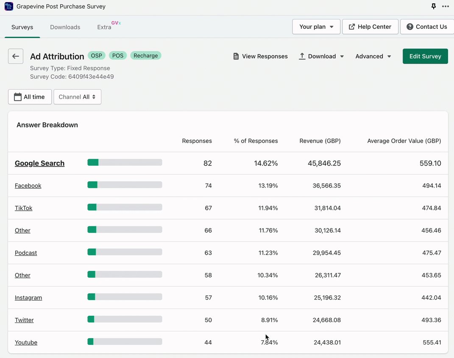Image resolution: width=454 pixels, height=358 pixels.
Task: Open the three-dots more options menu
Action: 446,6
